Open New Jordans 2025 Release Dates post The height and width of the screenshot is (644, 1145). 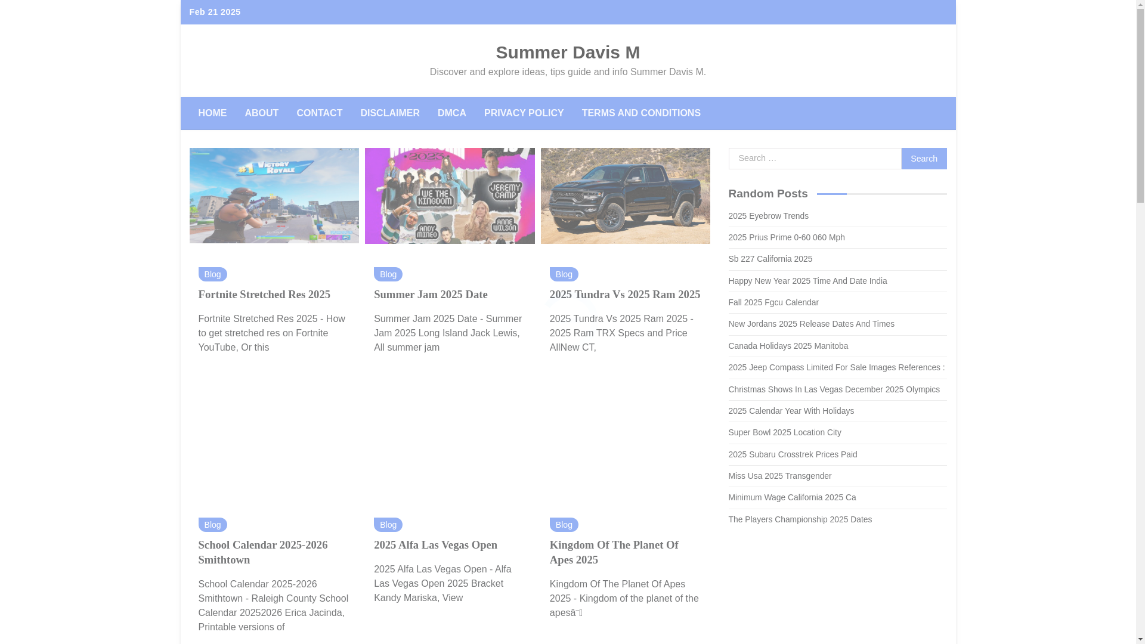coord(811,324)
